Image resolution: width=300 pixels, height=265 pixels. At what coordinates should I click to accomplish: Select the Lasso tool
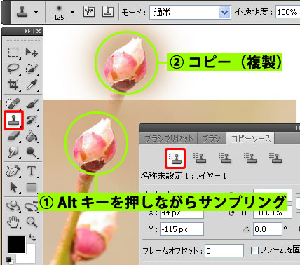(13, 69)
